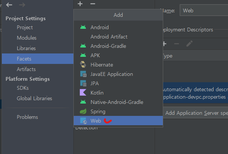Pick JavaEE Application facet

click(118, 74)
